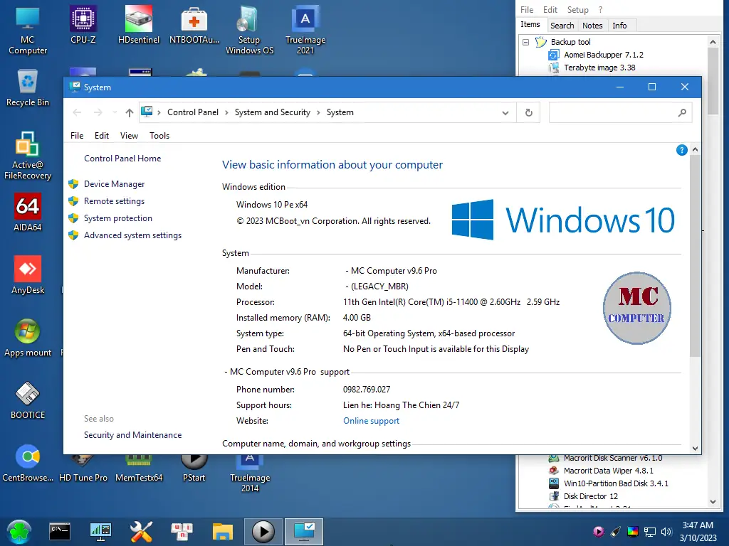Open File Explorer folder icon in taskbar
Image resolution: width=729 pixels, height=546 pixels.
click(x=223, y=532)
